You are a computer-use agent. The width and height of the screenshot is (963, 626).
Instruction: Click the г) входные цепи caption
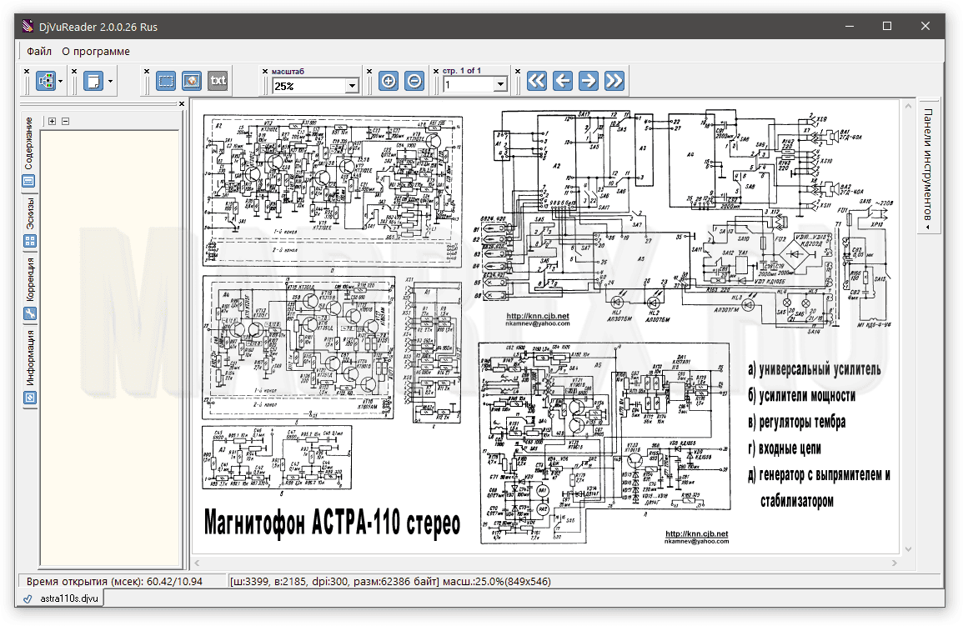[785, 448]
